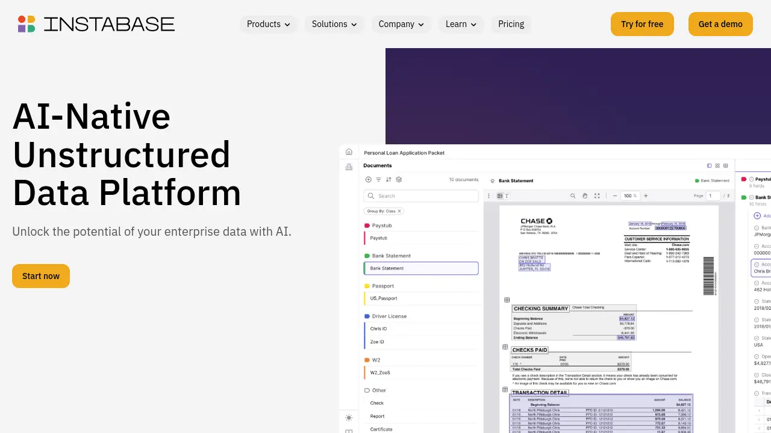Click the 100% zoom field

[x=631, y=195]
